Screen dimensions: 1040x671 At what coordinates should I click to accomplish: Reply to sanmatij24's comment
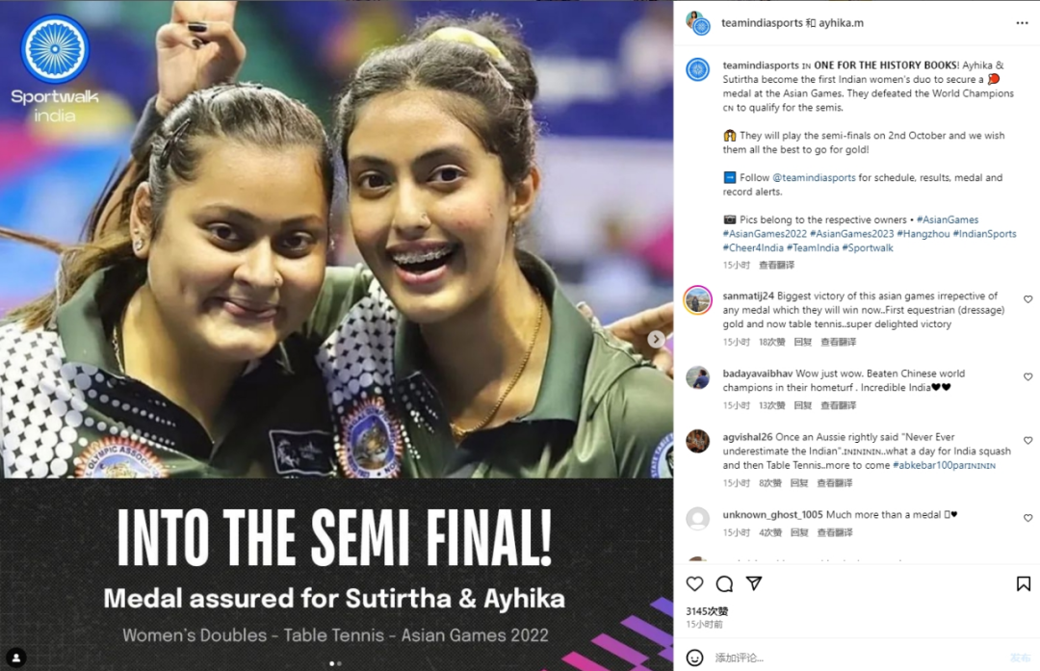(802, 342)
